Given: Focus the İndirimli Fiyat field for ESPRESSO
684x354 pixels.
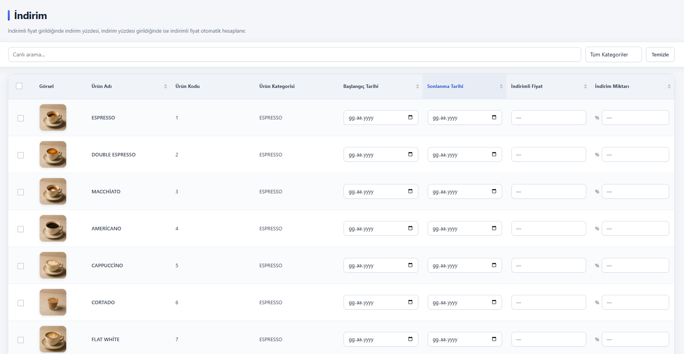Looking at the screenshot, I should (548, 117).
